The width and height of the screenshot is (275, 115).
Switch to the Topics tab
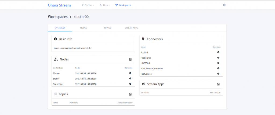(x=107, y=28)
